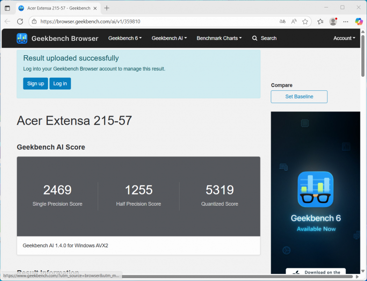Click the browser profile avatar icon

[333, 22]
